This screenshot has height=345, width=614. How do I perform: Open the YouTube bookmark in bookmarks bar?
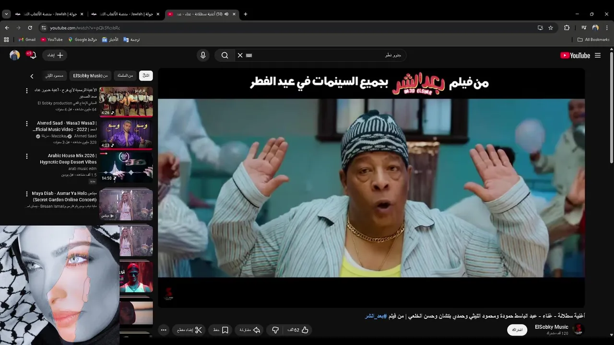pos(52,40)
